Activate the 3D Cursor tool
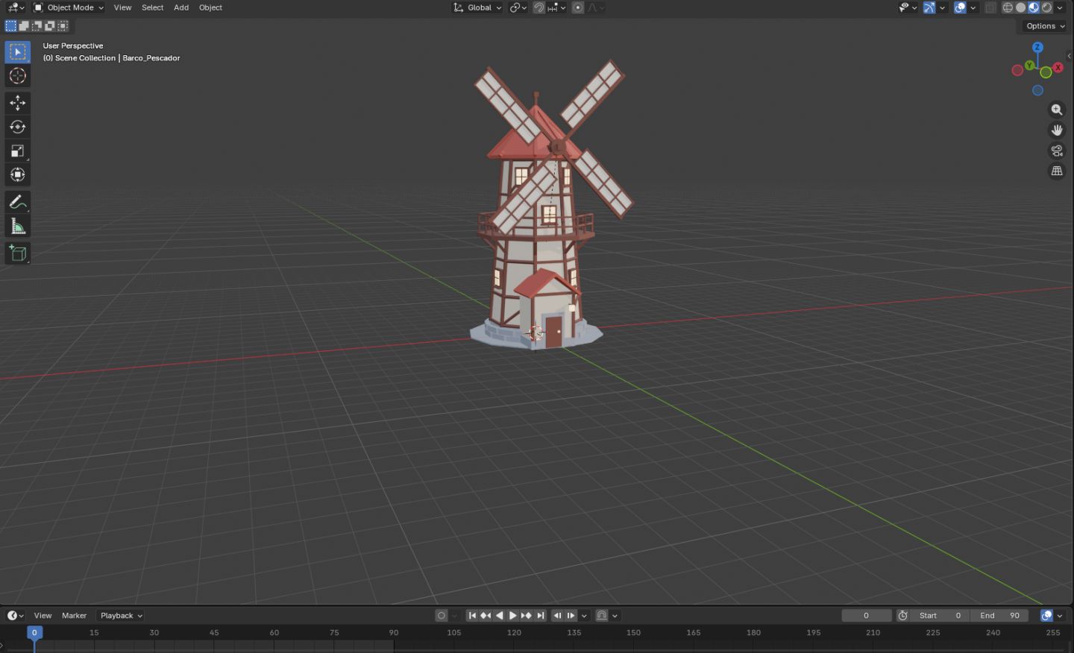This screenshot has height=653, width=1074. [18, 76]
